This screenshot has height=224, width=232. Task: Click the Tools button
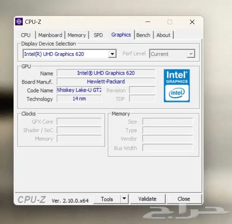(107, 199)
